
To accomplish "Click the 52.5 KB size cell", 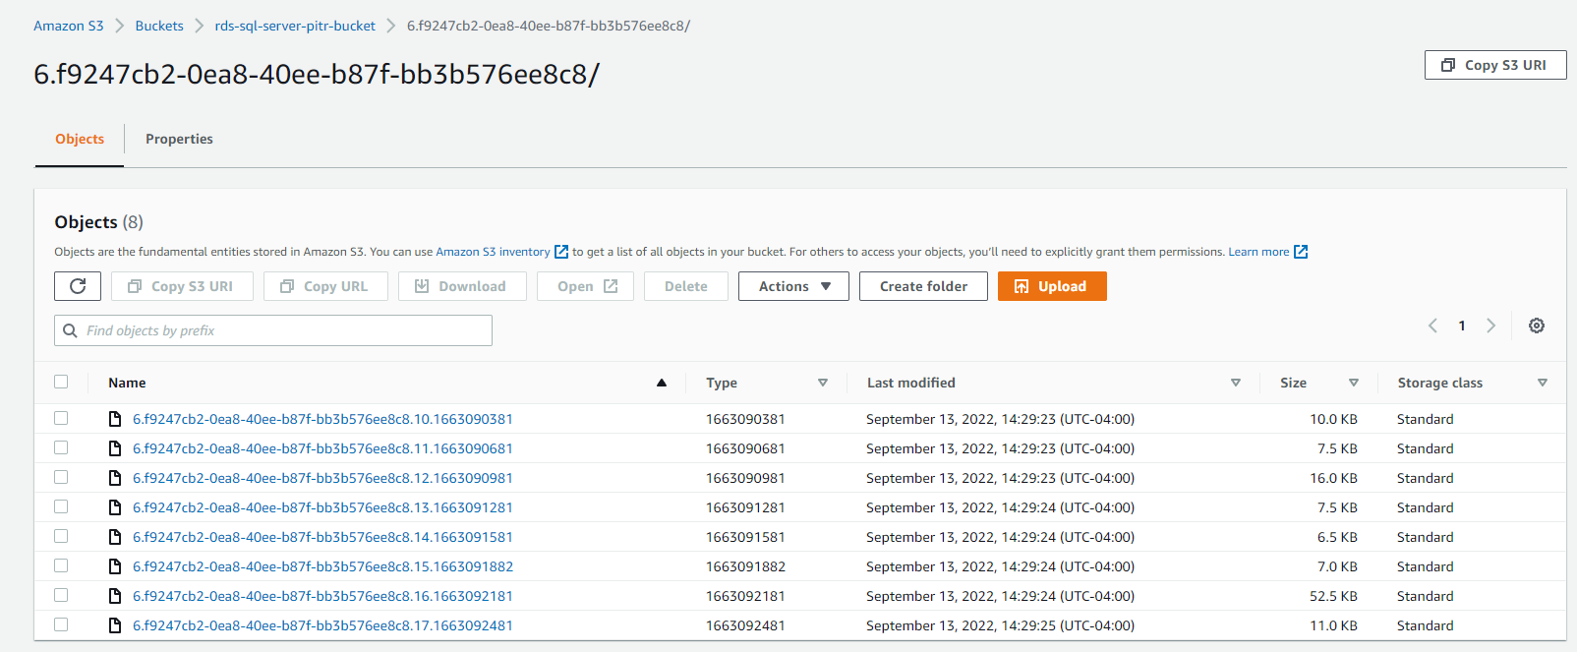I will [1333, 596].
